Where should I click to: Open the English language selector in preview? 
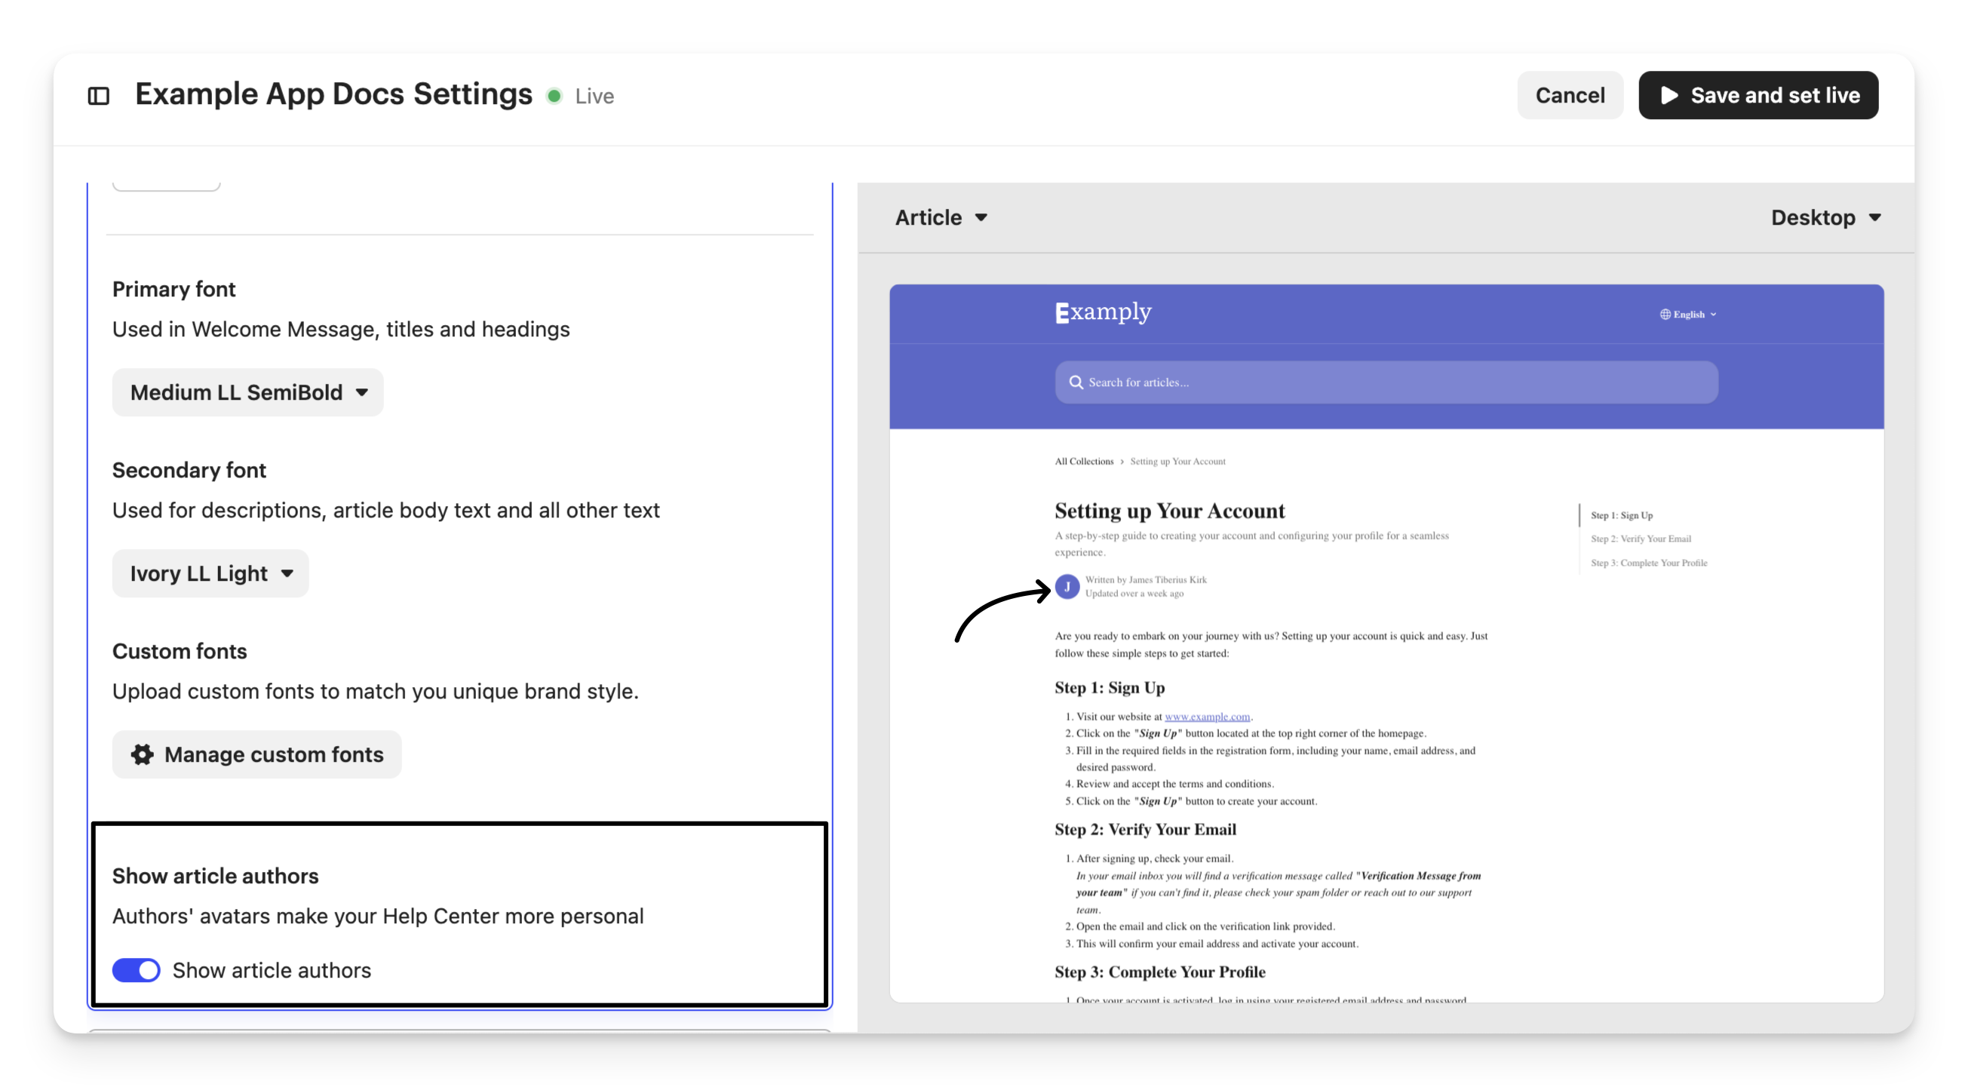click(1688, 315)
